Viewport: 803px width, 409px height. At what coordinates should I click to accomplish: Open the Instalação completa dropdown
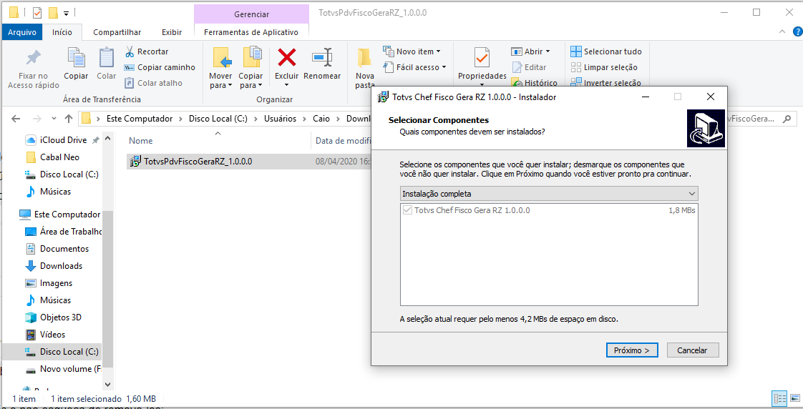point(549,194)
